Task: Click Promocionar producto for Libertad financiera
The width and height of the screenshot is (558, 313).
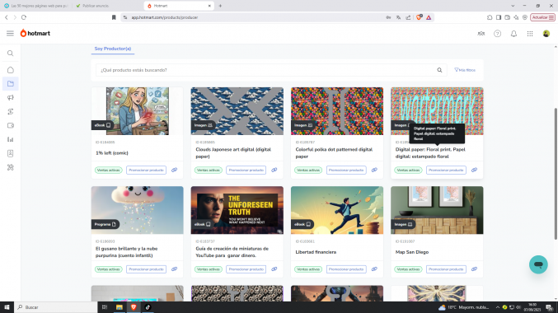Action: (x=346, y=269)
